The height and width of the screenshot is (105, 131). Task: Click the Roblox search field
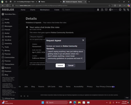click(78, 10)
